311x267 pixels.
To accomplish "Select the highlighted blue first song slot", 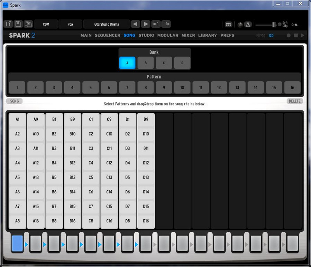I will pyautogui.click(x=17, y=243).
